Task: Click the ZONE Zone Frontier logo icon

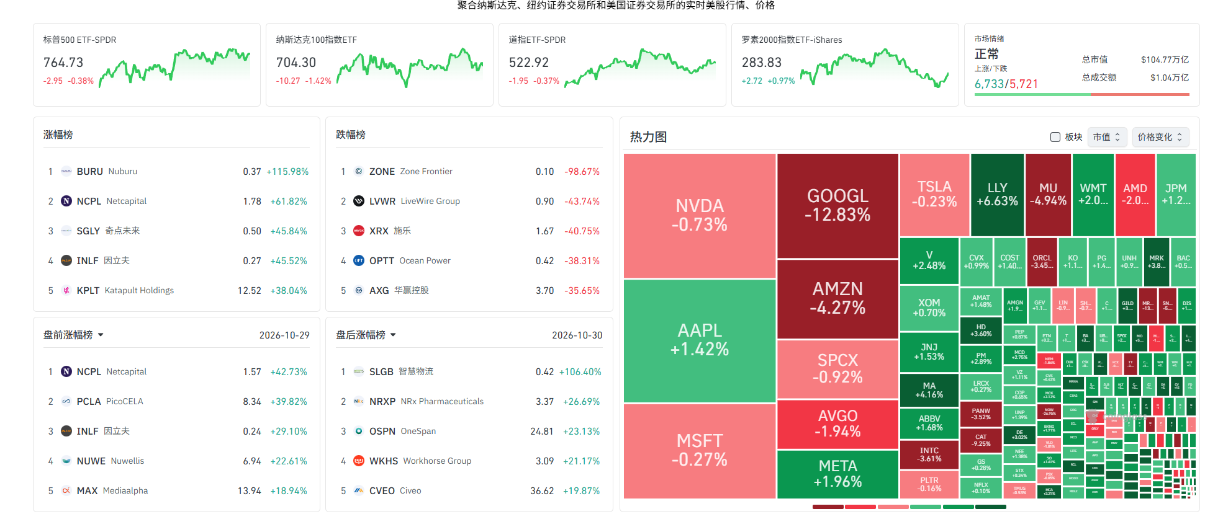Action: [359, 172]
